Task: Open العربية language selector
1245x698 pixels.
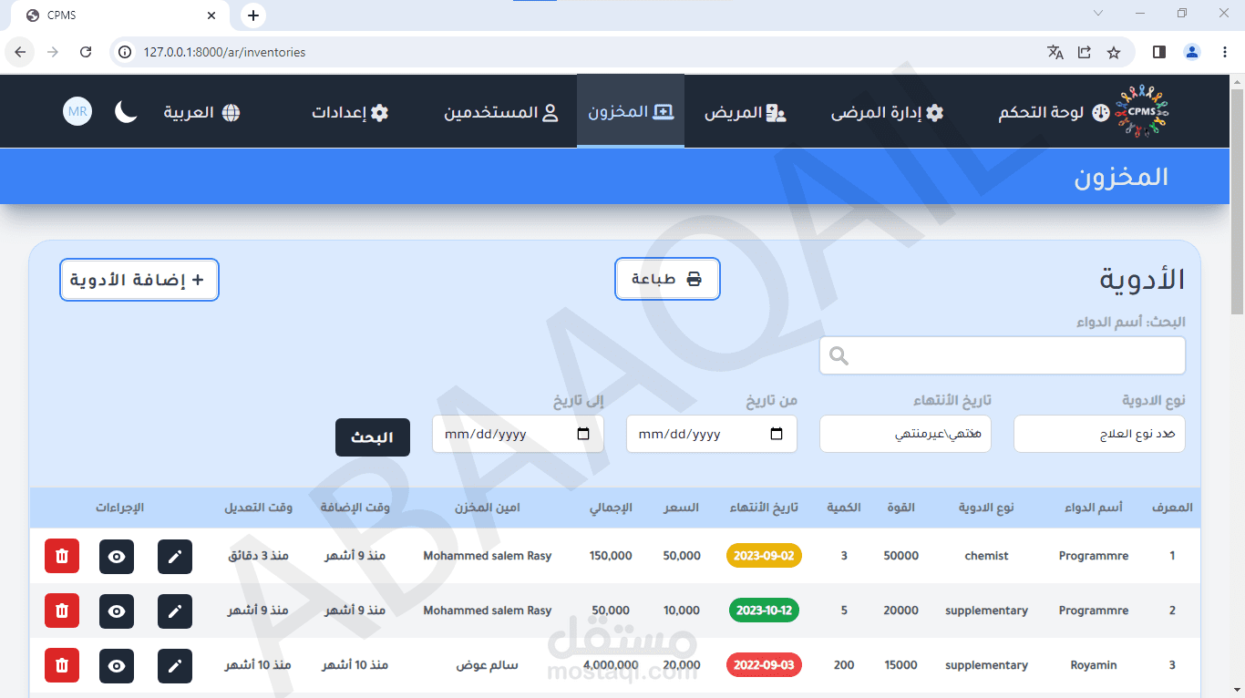Action: coord(202,112)
